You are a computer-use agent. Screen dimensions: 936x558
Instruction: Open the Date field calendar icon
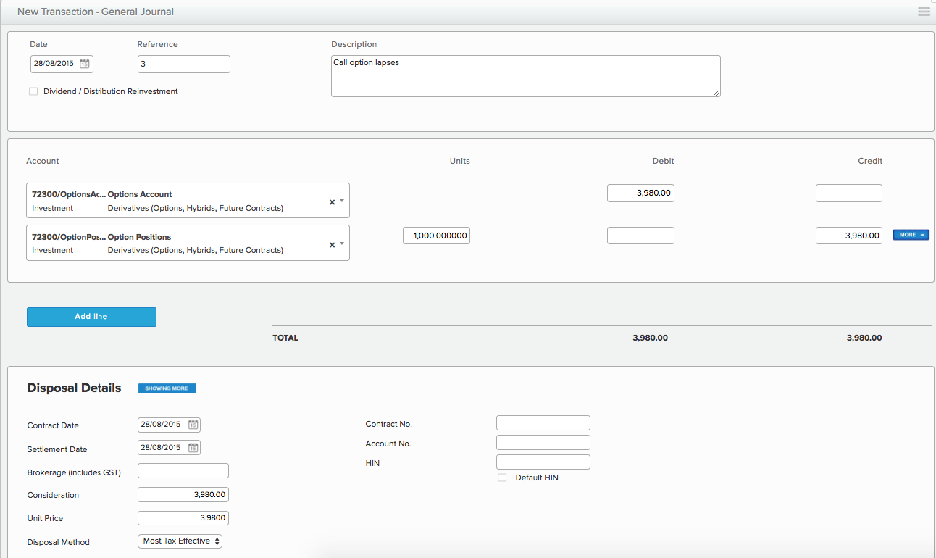click(x=85, y=64)
